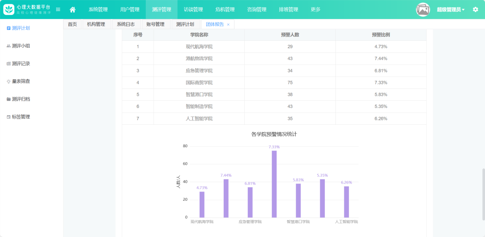Screen dimensions: 485x237
Task: Expand the 更多 navigation menu
Action: coord(316,10)
